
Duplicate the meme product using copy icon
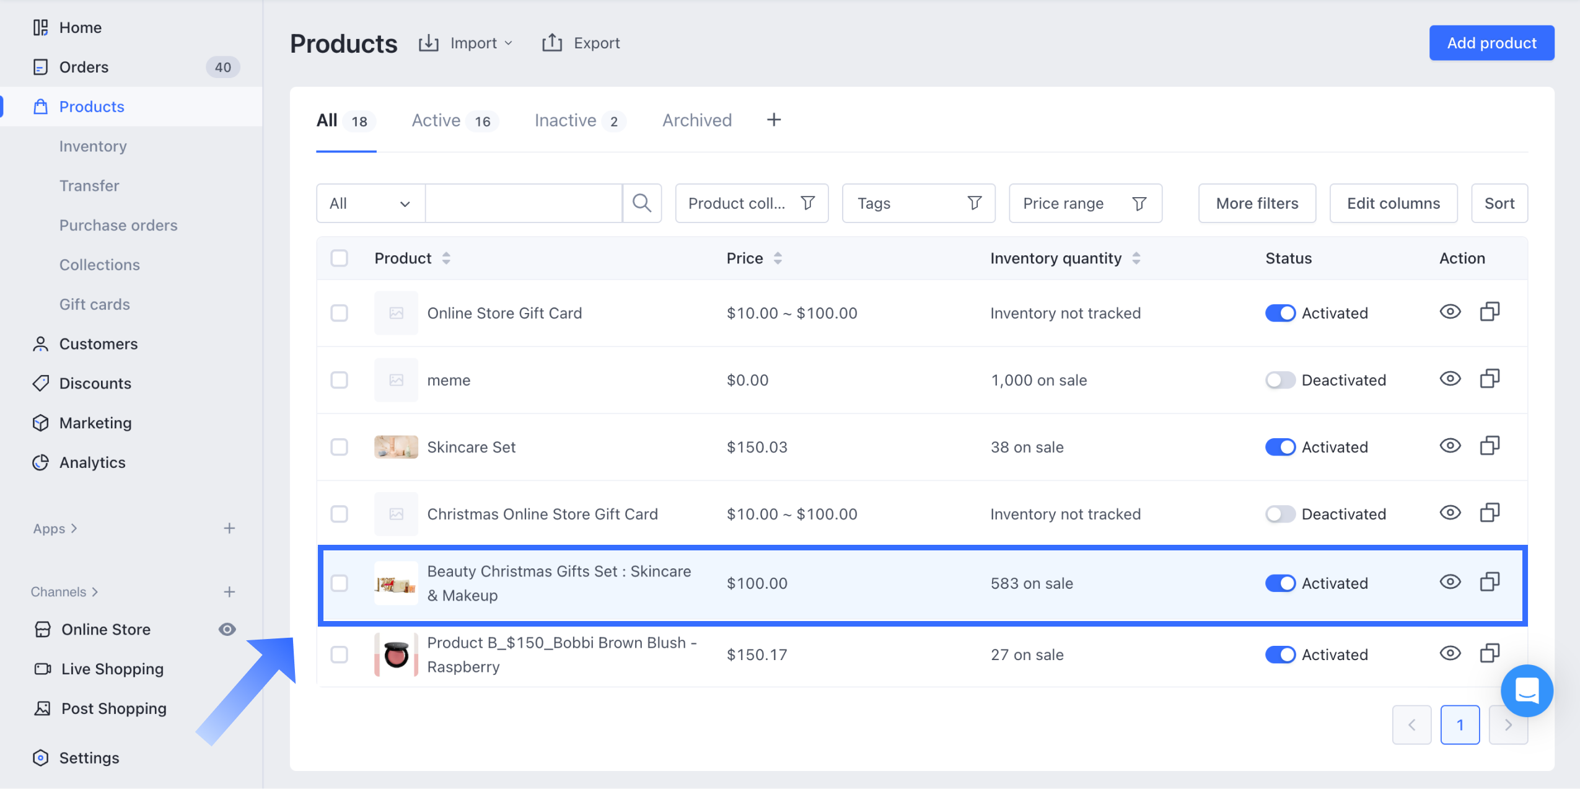point(1490,379)
